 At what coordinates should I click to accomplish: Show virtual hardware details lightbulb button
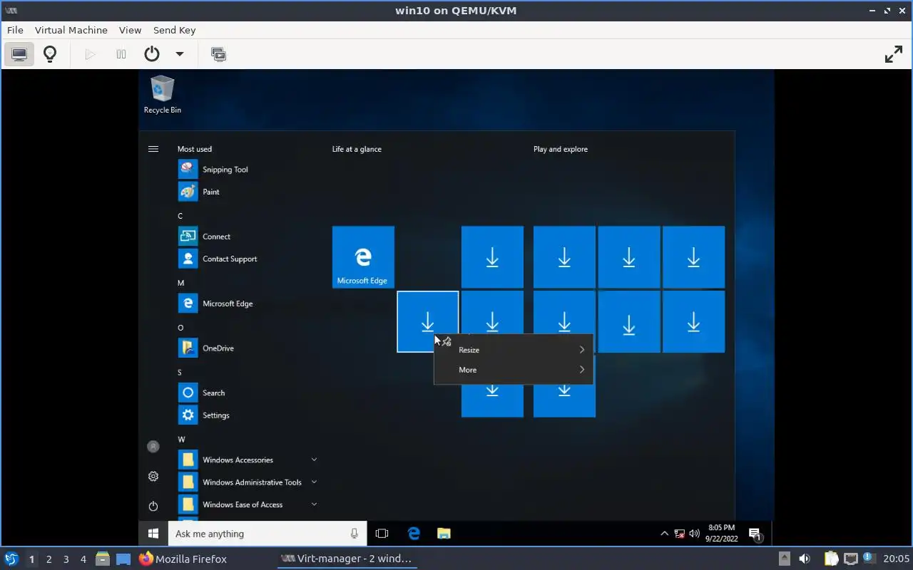click(50, 54)
